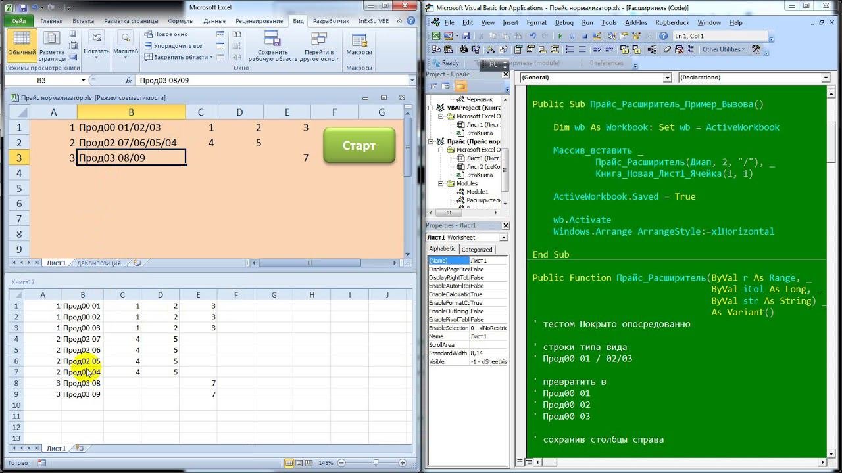Open the Rubberduck menu

pyautogui.click(x=672, y=22)
